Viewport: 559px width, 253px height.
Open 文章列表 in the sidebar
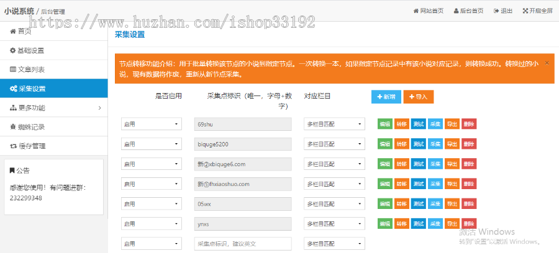[x=53, y=69]
